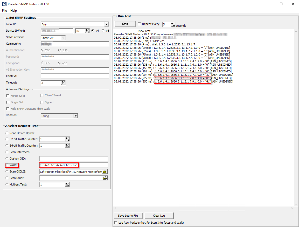Select the Read Device Uptime option
The width and height of the screenshot is (299, 227).
pyautogui.click(x=7, y=133)
